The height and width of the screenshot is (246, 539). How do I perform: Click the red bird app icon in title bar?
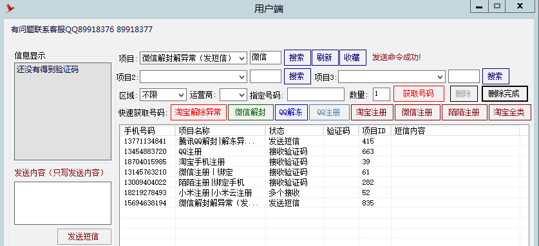(x=10, y=8)
